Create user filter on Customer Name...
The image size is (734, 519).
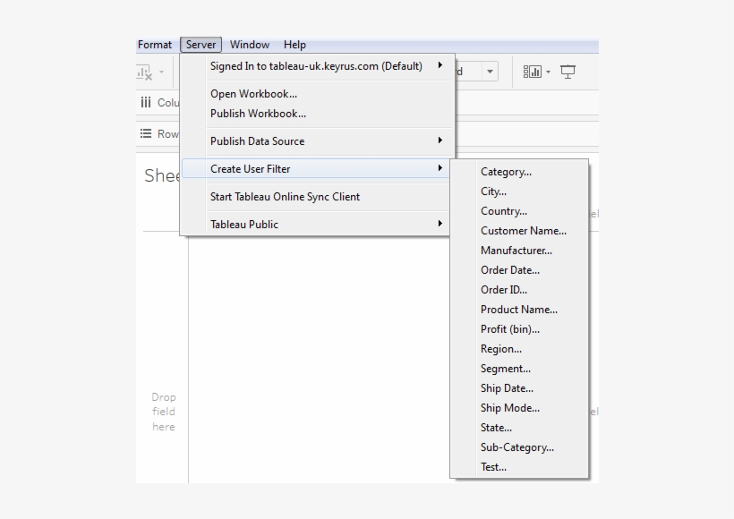click(519, 231)
